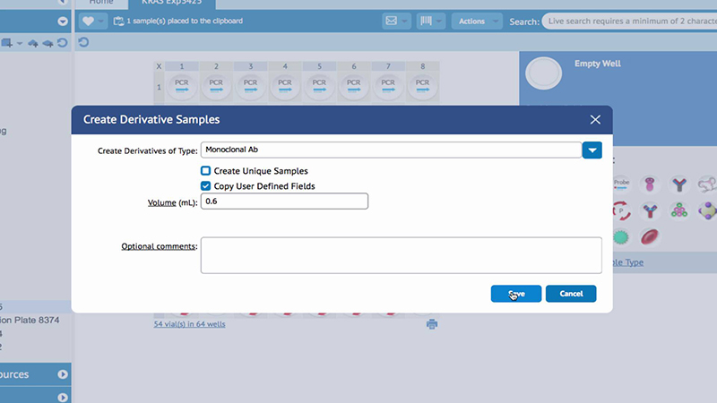This screenshot has height=403, width=717.
Task: Open the Create Derivatives of Type dropdown arrow
Action: point(592,150)
